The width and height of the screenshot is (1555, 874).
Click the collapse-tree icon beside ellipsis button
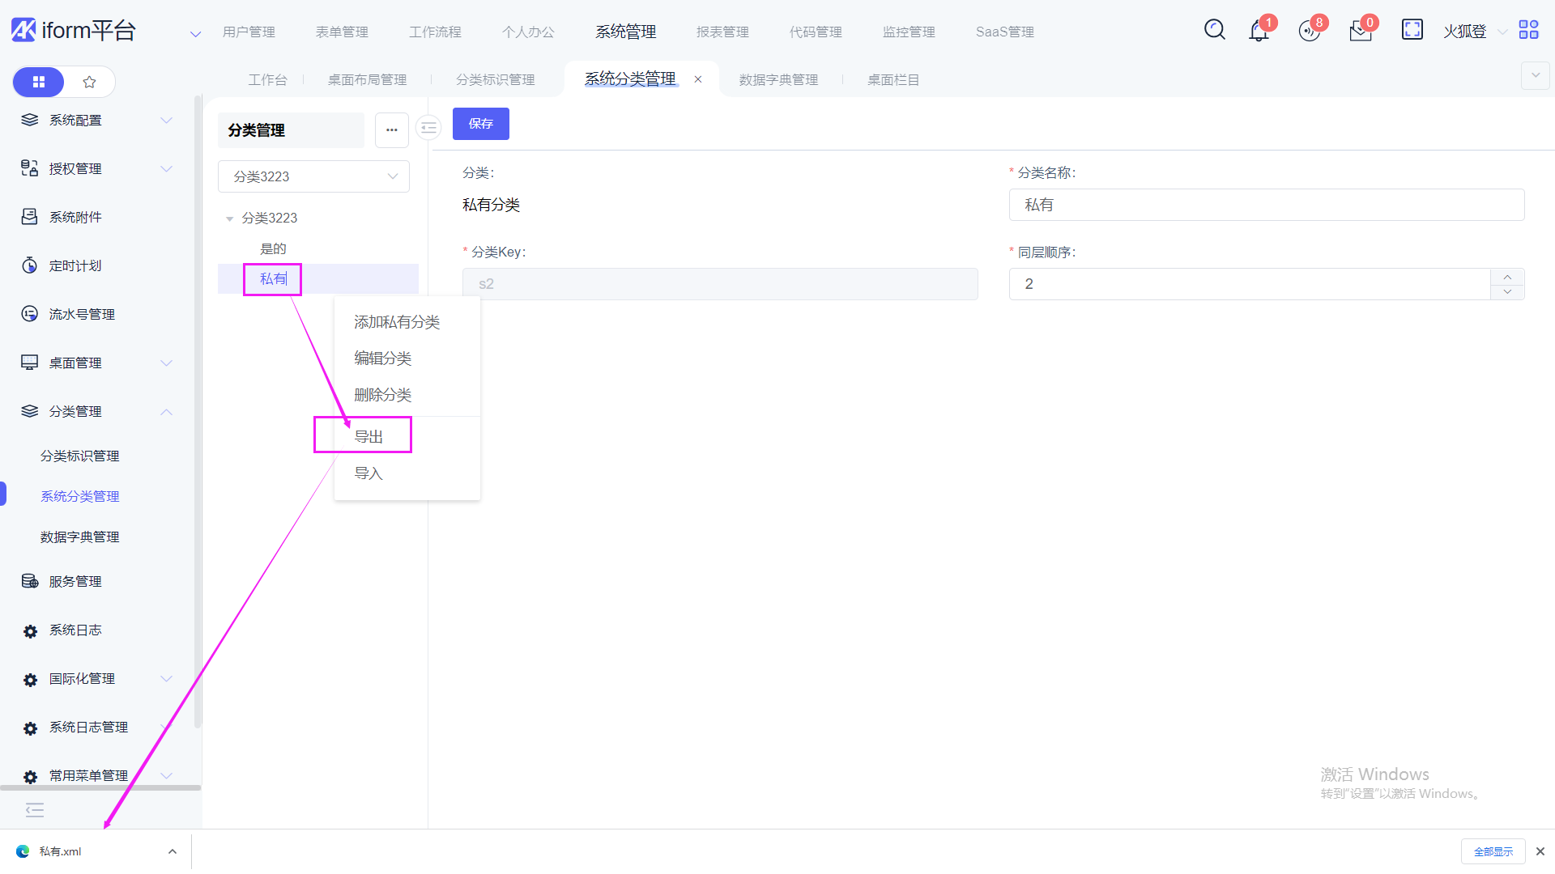[x=428, y=128]
